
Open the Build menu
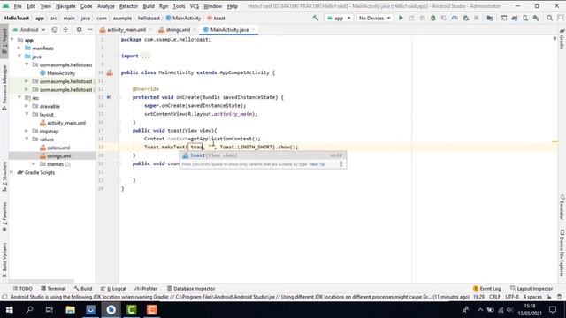tap(149, 6)
